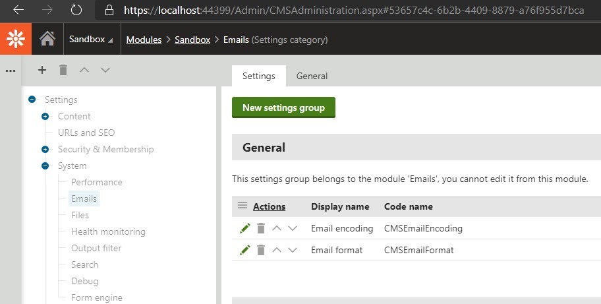This screenshot has width=601, height=304.
Task: Delete the Email format setting
Action: point(261,250)
